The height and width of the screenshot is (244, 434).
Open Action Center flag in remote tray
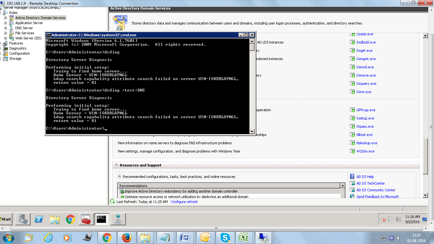pyautogui.click(x=391, y=219)
